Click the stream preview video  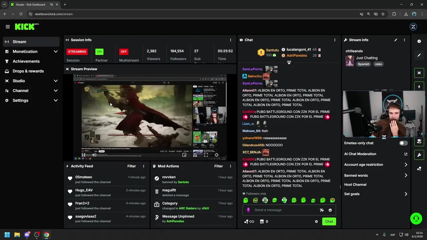150,117
